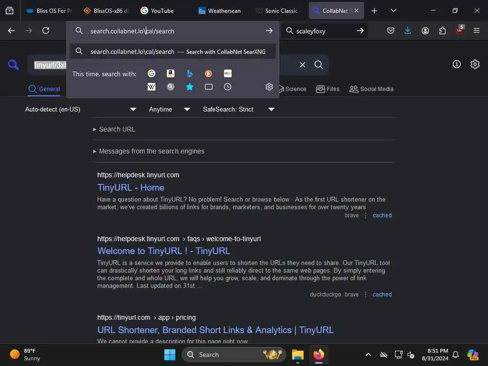The height and width of the screenshot is (366, 488).
Task: Select Files search category
Action: click(328, 89)
